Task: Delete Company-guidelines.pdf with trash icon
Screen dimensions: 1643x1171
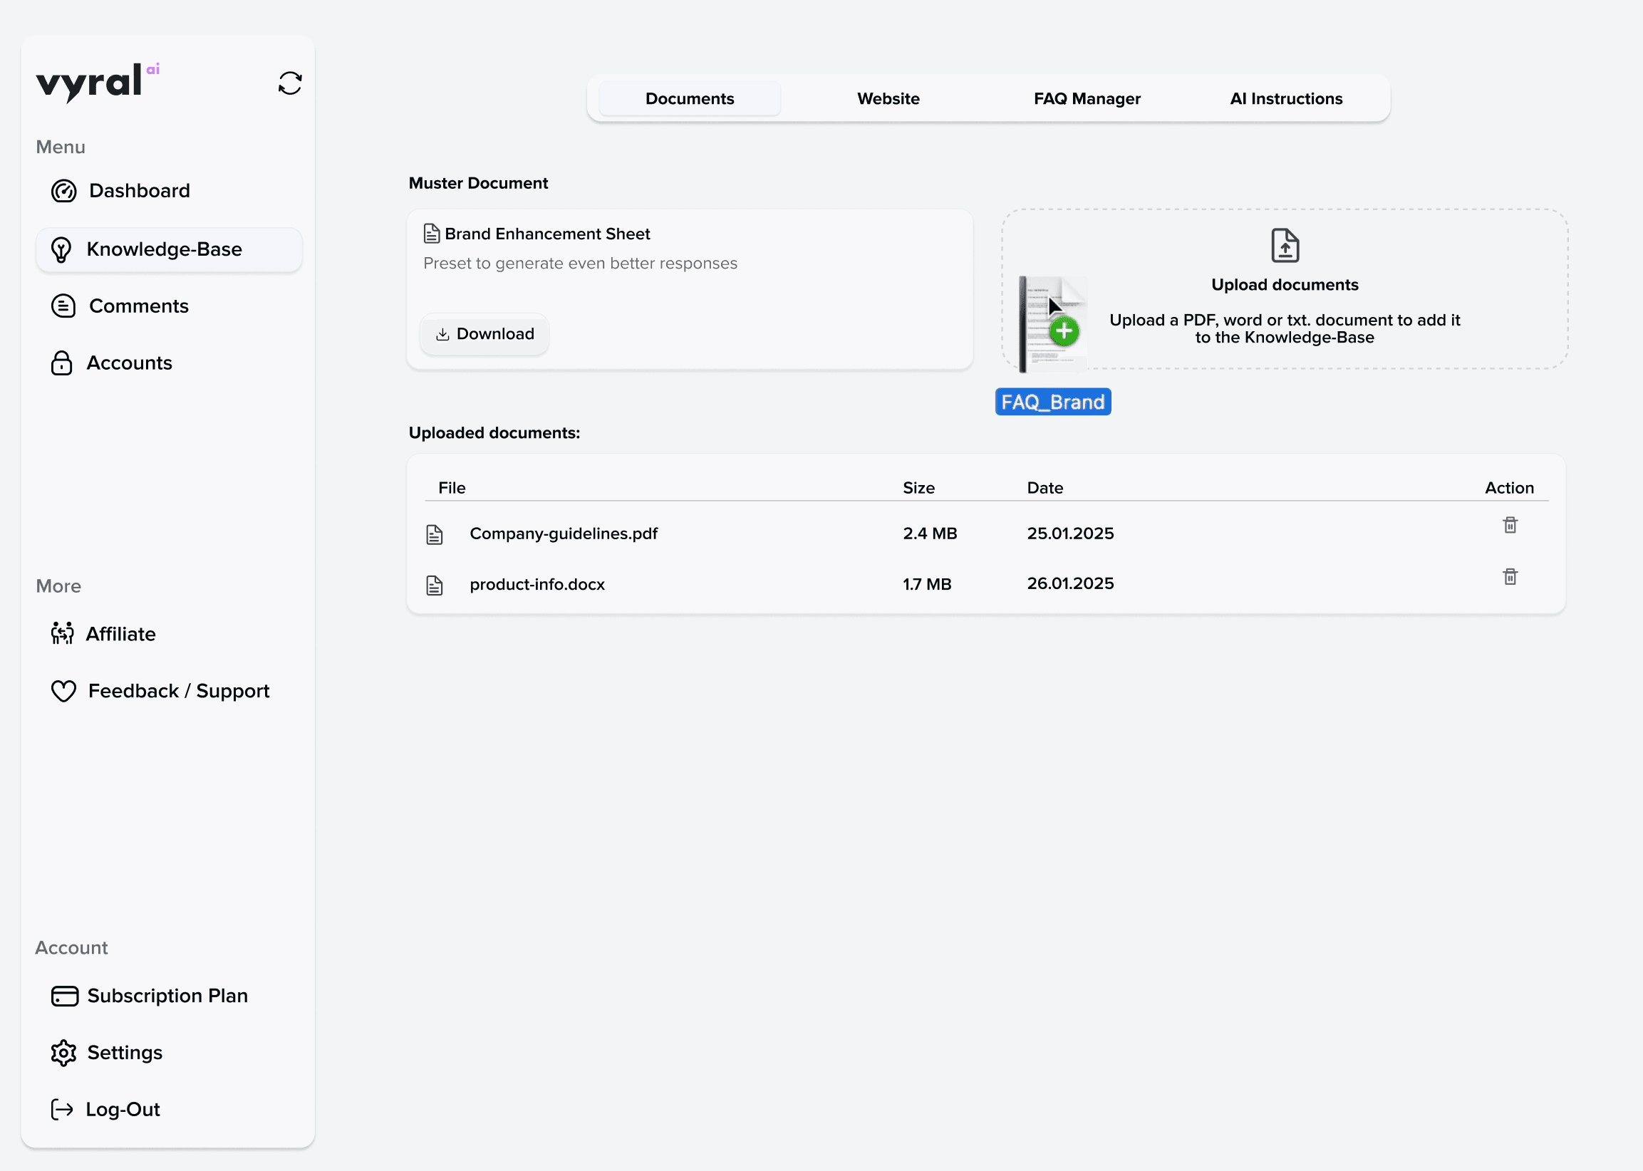Action: (1510, 525)
